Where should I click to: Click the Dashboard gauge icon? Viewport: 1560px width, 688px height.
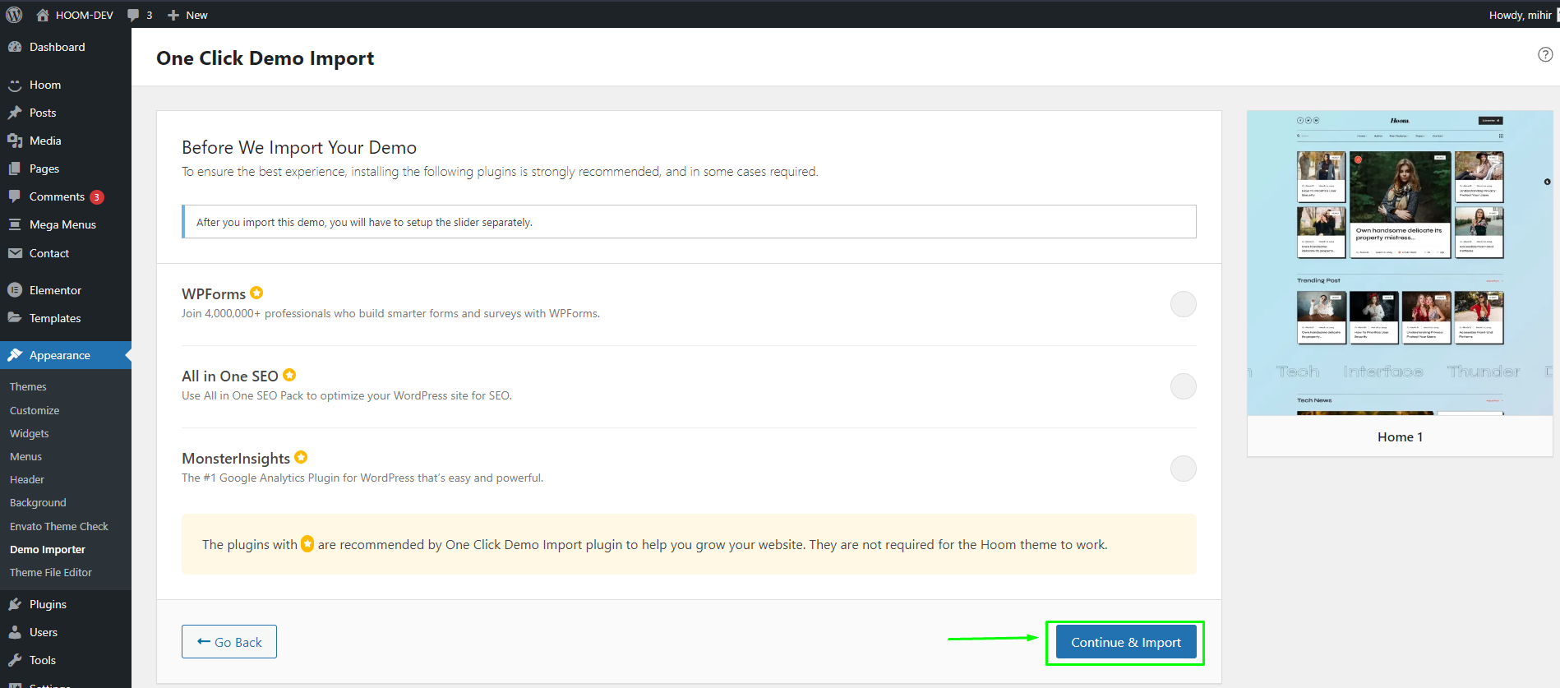click(x=15, y=47)
